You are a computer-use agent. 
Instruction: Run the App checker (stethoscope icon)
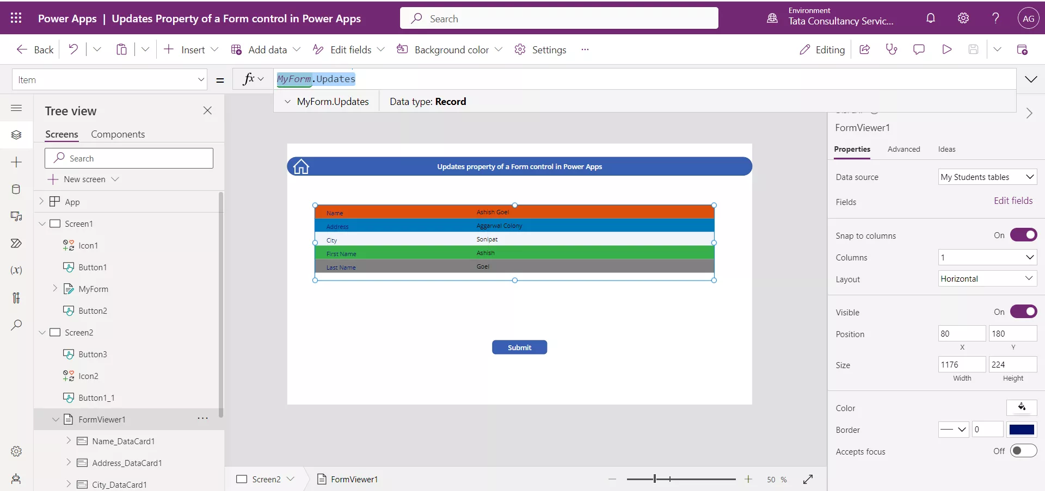coord(892,49)
